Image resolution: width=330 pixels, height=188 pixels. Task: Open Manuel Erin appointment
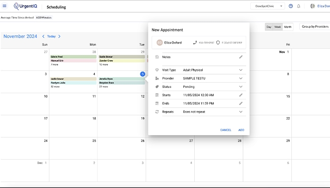pyautogui.click(x=74, y=61)
